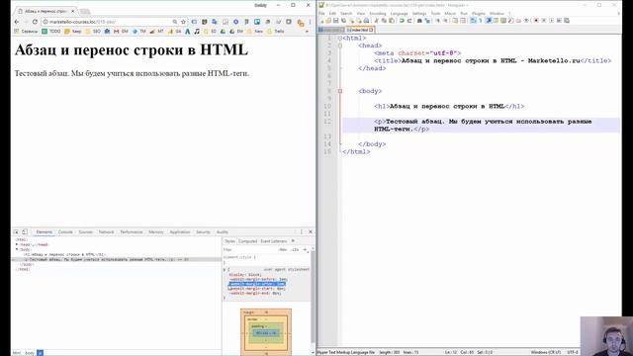Open the Сервисы apps bookmark
This screenshot has height=356, width=633.
(26, 31)
